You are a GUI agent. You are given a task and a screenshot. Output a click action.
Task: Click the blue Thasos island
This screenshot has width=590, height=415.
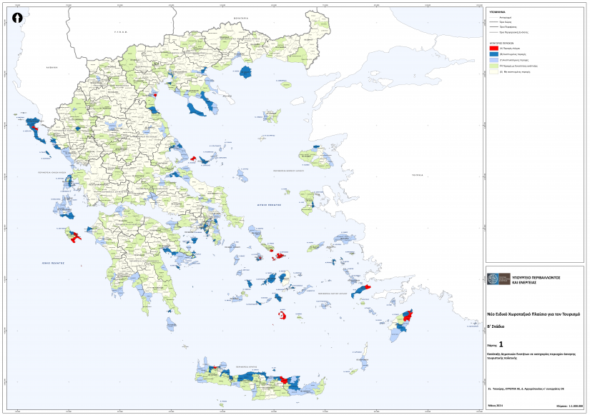[x=247, y=71]
